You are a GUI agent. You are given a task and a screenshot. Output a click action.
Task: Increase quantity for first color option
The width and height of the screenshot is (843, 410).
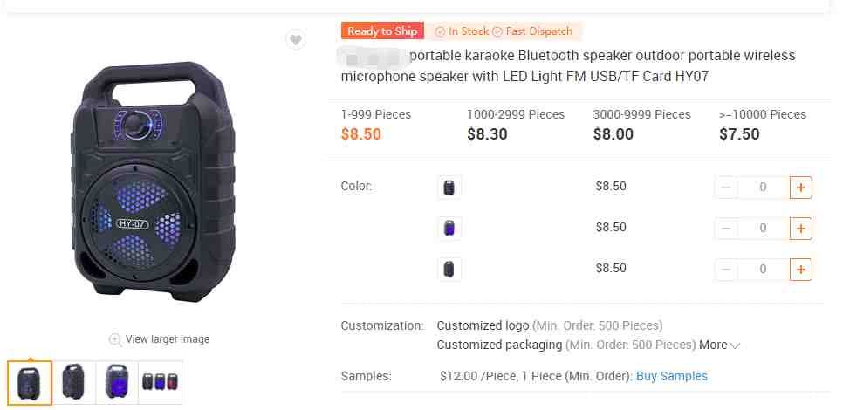(x=800, y=187)
